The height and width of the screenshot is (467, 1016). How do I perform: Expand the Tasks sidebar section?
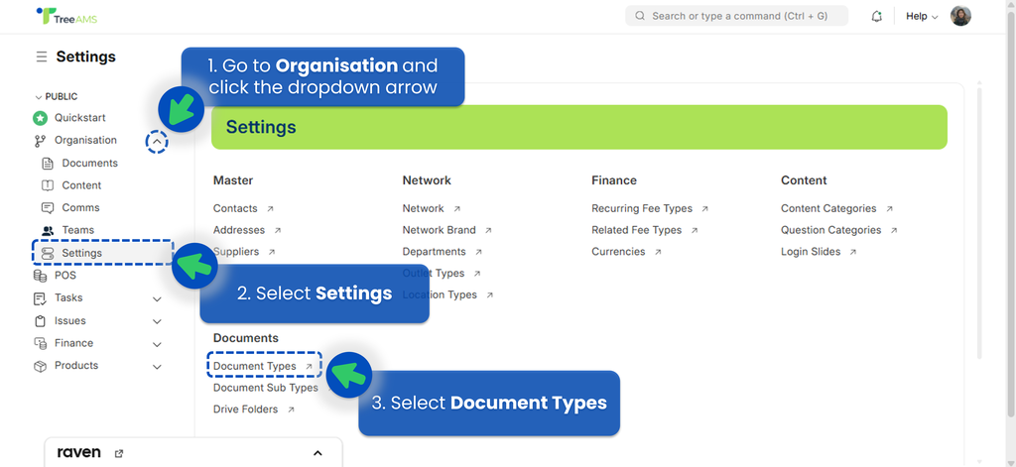[x=157, y=298]
